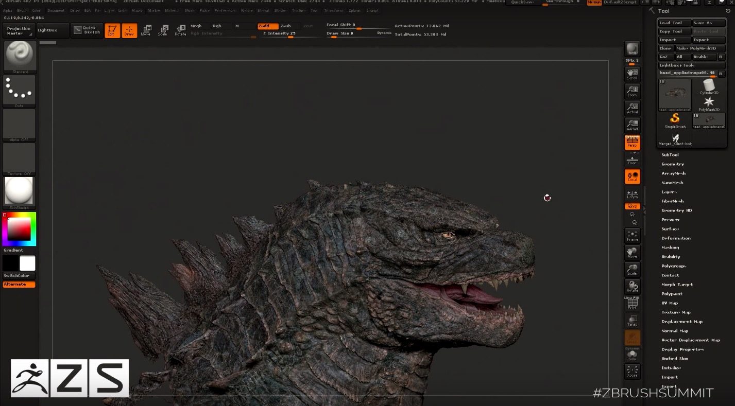Click the Frame icon in right shelf

click(x=632, y=236)
